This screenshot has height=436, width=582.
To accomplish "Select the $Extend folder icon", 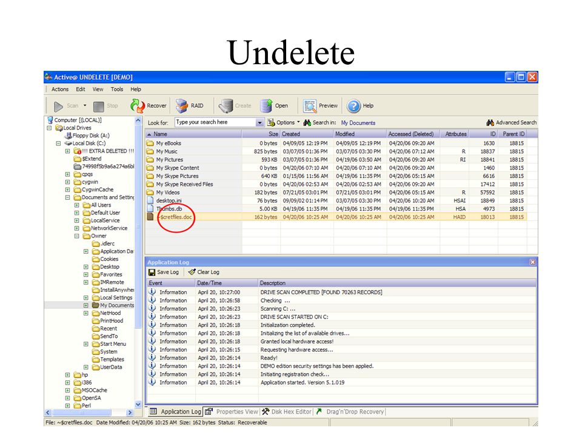I will pyautogui.click(x=77, y=159).
